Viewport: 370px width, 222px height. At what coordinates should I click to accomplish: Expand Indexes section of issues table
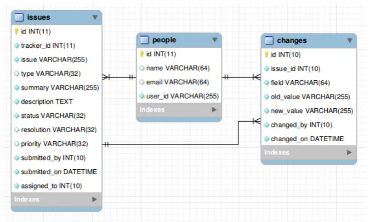point(94,200)
